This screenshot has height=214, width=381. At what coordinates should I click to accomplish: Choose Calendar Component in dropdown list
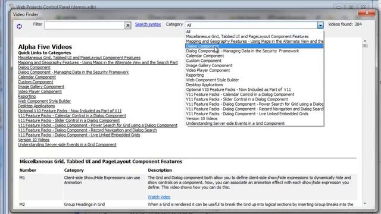click(x=254, y=56)
